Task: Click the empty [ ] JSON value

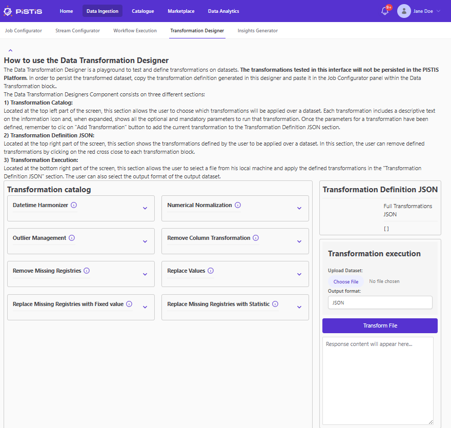Action: [386, 229]
